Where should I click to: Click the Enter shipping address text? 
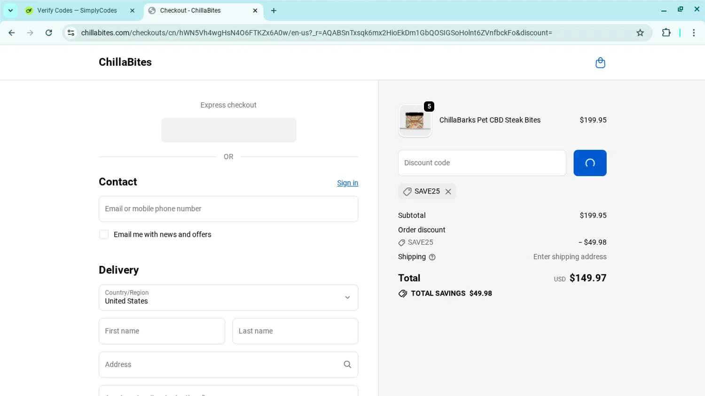tap(570, 257)
